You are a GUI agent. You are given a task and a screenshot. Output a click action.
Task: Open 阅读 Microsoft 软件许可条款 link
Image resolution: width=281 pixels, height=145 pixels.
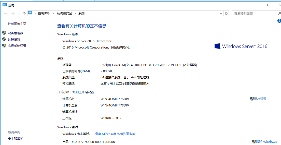(115, 134)
